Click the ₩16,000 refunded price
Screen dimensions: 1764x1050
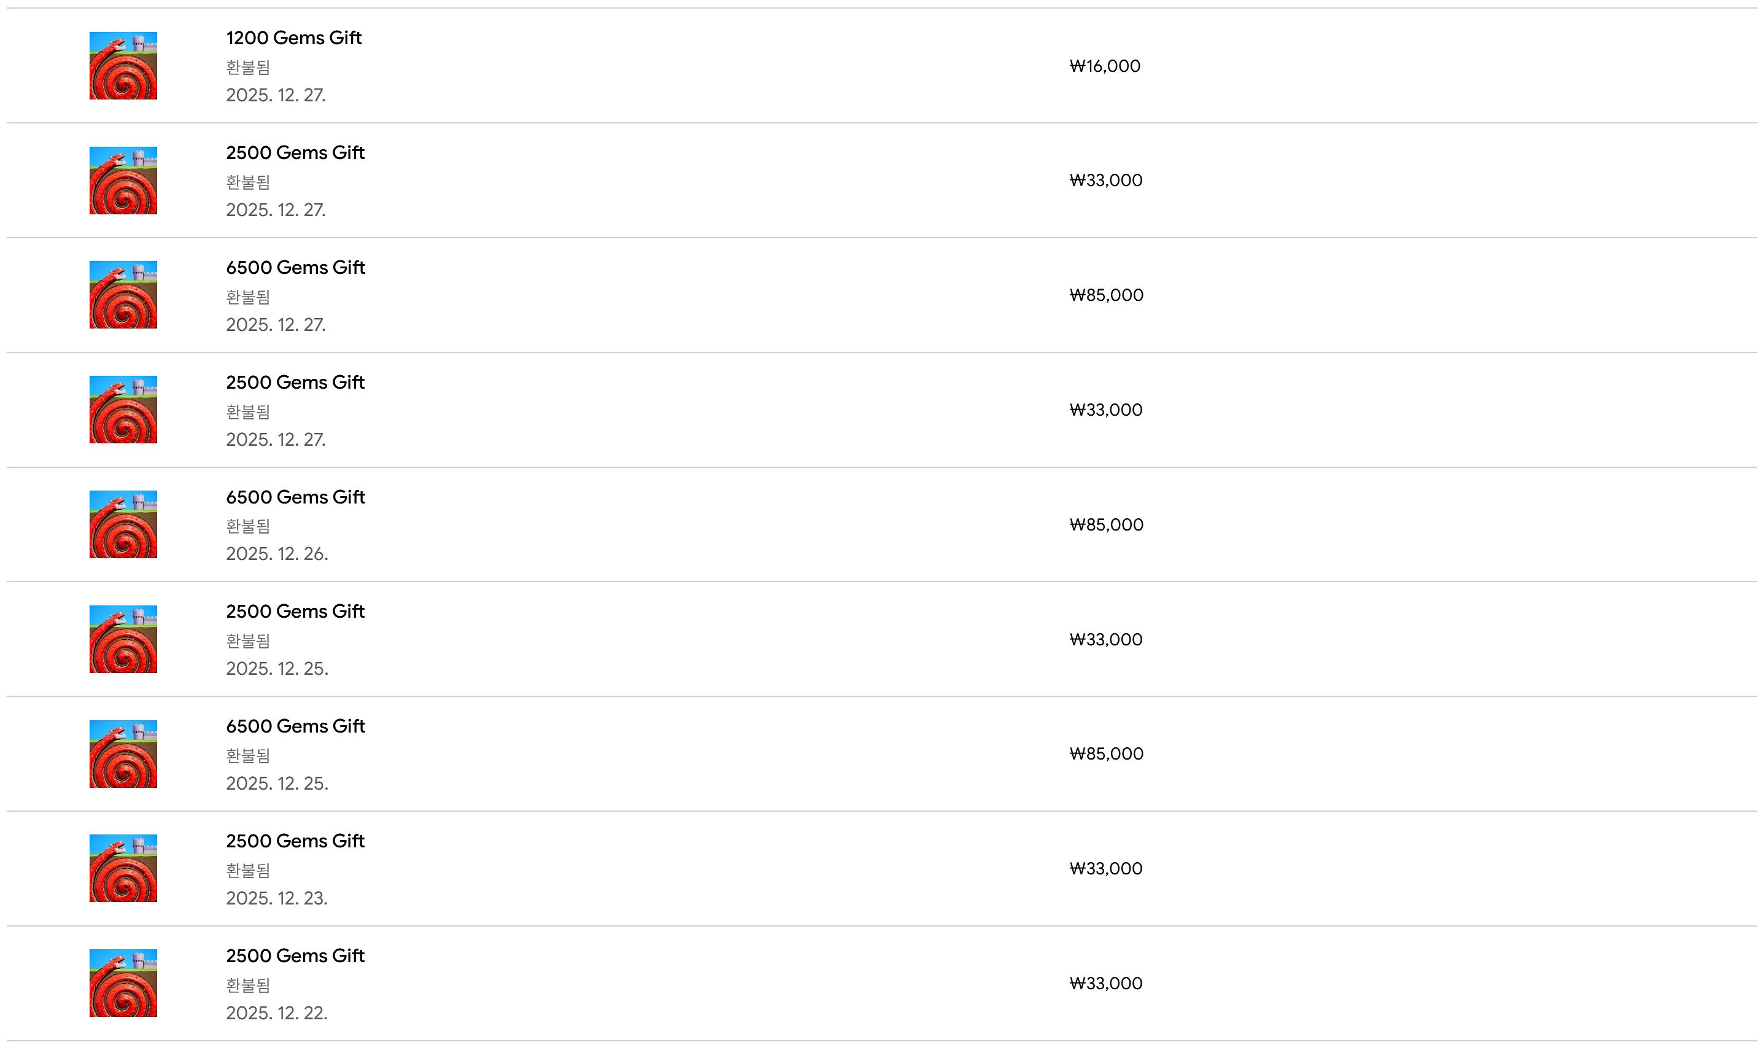coord(1104,66)
